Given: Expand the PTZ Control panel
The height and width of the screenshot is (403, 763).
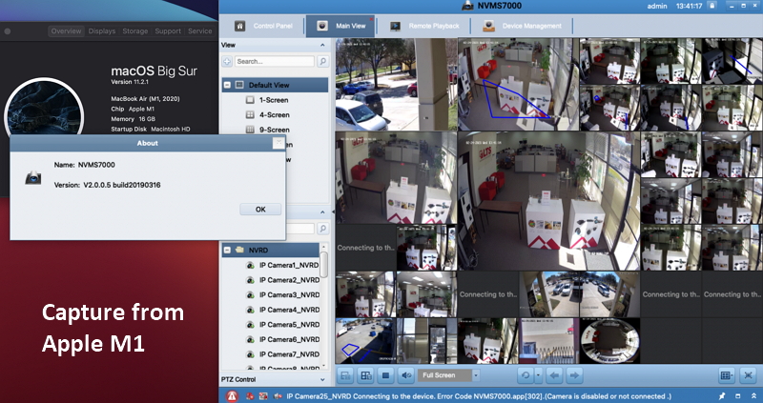Looking at the screenshot, I should (321, 379).
